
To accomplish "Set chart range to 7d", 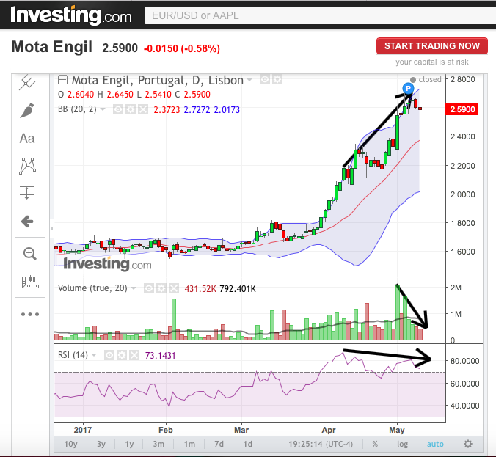I will (x=219, y=444).
